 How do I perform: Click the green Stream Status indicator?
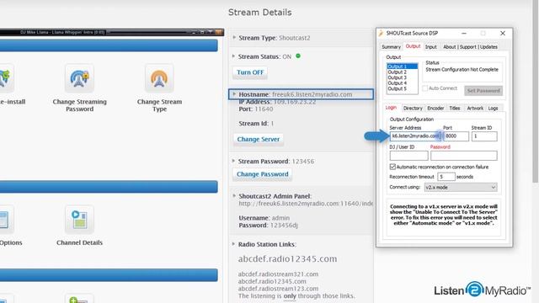coord(298,56)
